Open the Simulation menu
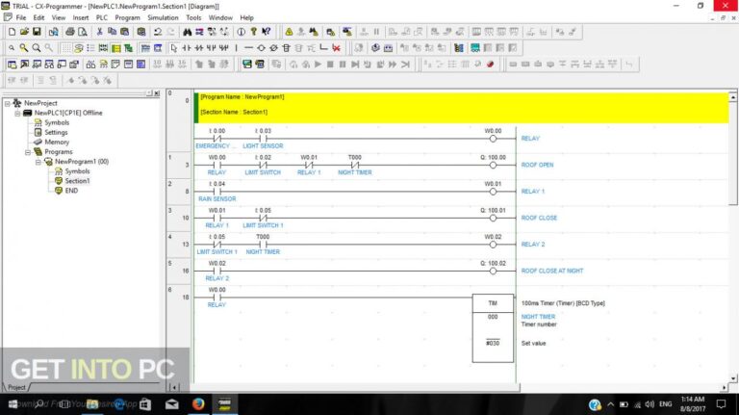This screenshot has width=739, height=415. pyautogui.click(x=163, y=17)
